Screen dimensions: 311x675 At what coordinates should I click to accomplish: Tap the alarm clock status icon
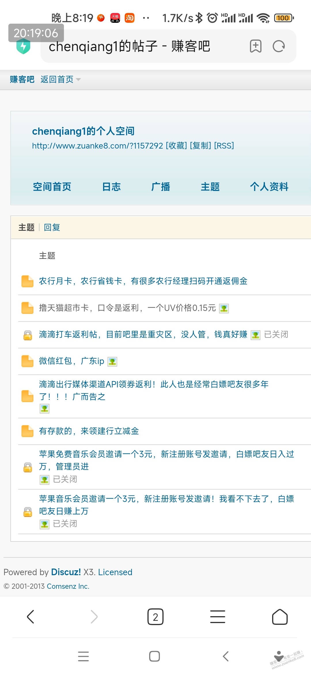pos(213,18)
